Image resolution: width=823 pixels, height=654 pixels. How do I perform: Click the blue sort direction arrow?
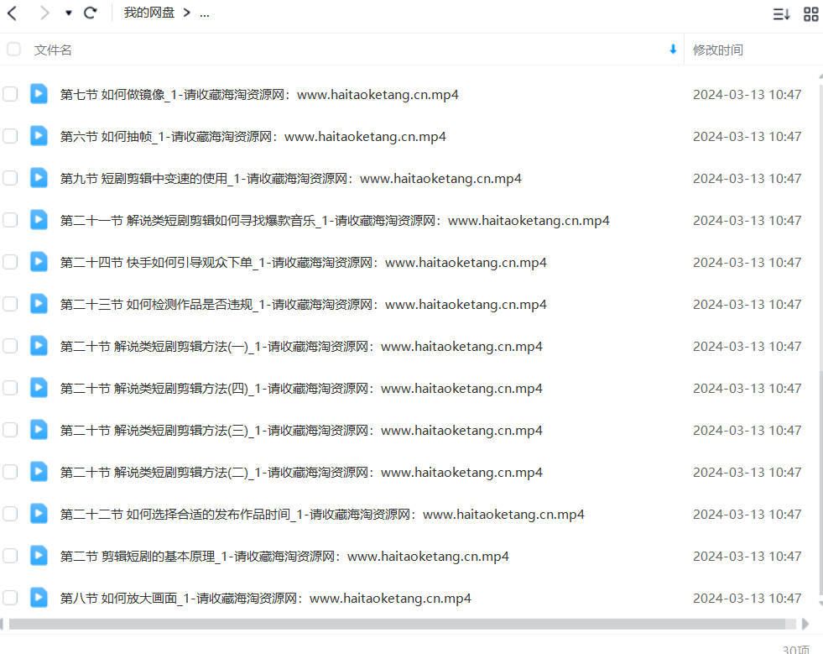click(673, 50)
